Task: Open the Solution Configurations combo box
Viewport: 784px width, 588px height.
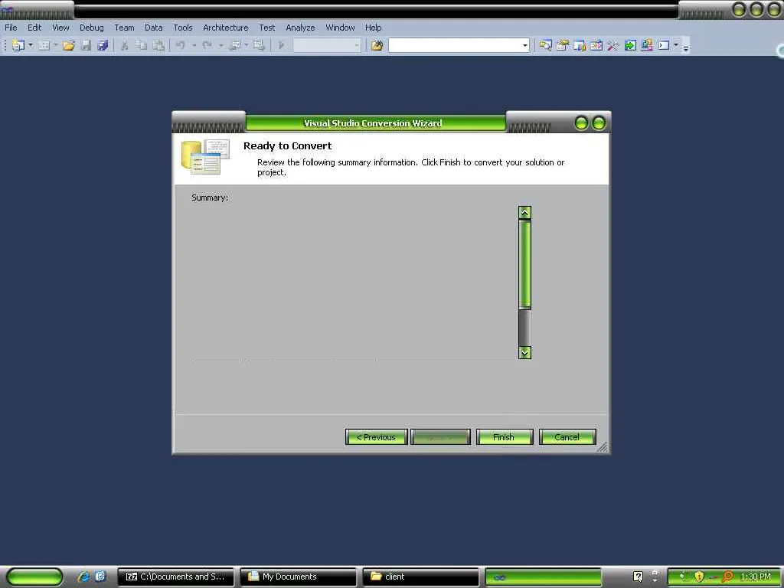Action: coord(326,45)
